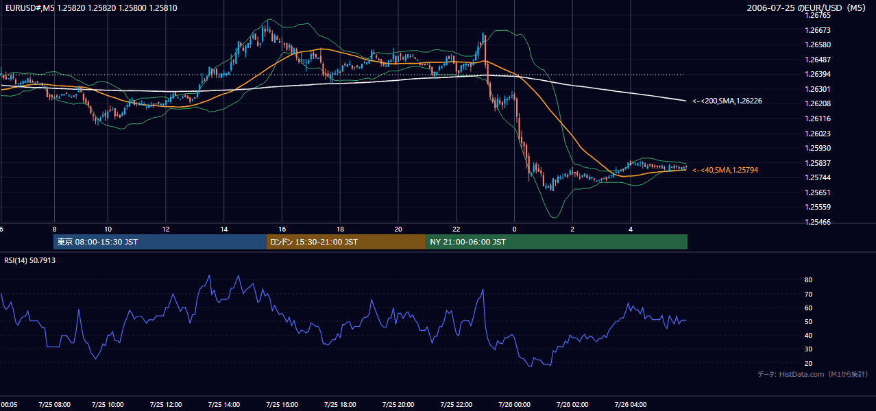This screenshot has width=876, height=411.
Task: Click the RSI 80 level label
Action: (809, 280)
